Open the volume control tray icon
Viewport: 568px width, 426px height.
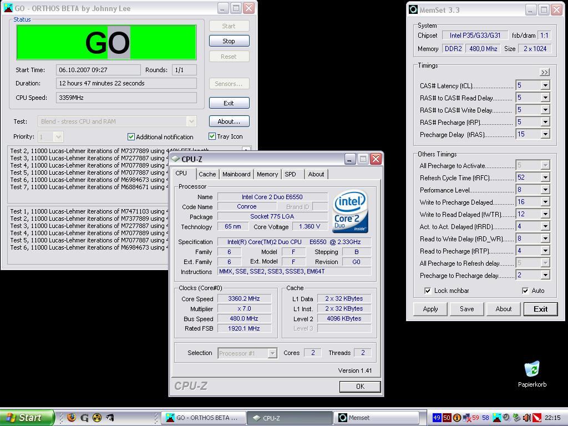(527, 418)
